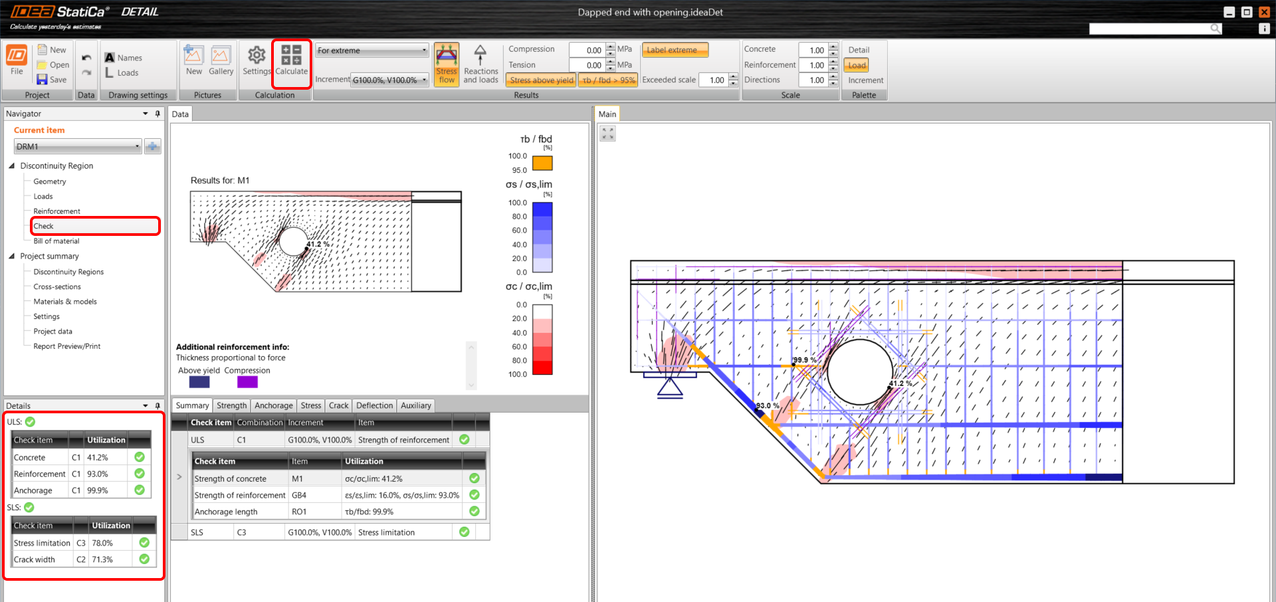Open the For extreme dropdown
This screenshot has height=602, width=1276.
tap(372, 50)
